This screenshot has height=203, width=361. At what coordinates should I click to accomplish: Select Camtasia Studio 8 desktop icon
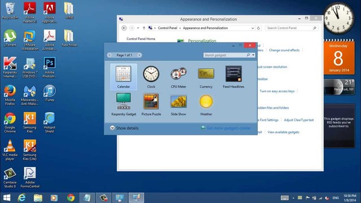(10, 178)
